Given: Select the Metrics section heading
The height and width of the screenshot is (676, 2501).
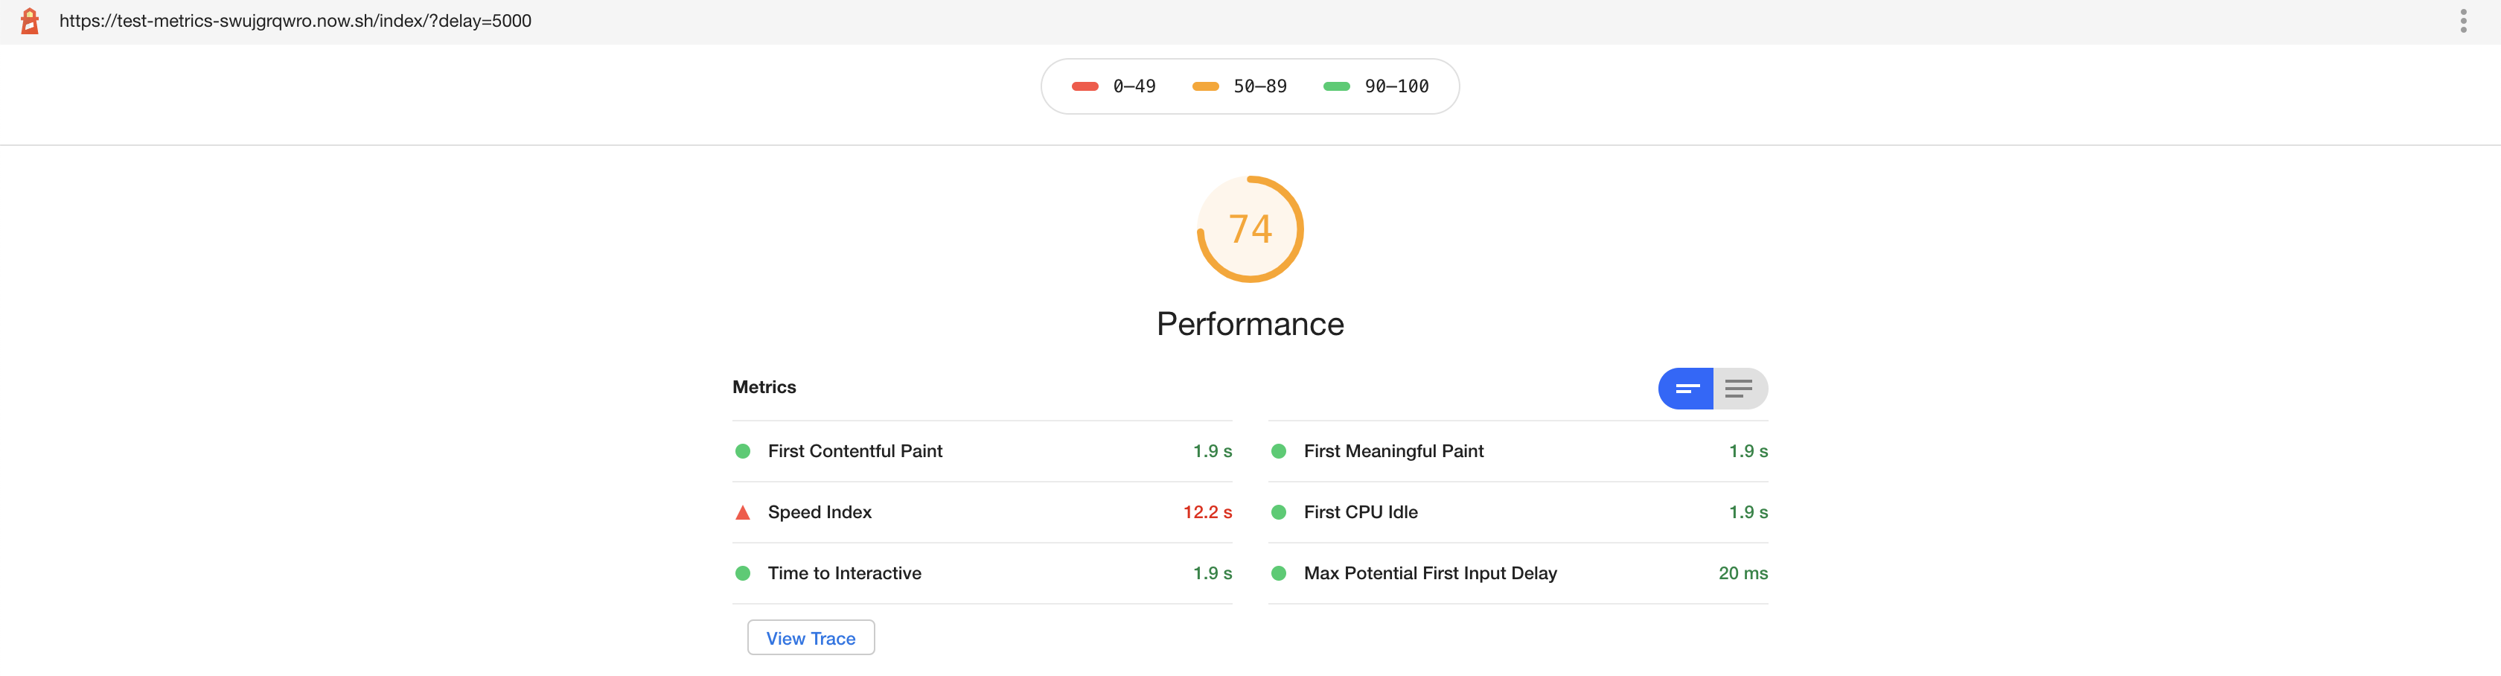Looking at the screenshot, I should click(764, 386).
